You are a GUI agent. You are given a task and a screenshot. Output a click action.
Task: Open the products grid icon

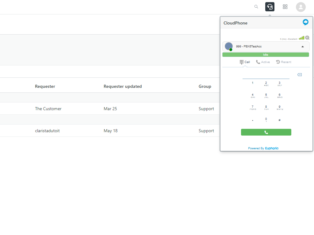point(285,7)
